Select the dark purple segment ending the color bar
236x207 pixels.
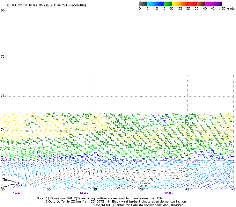(221, 4)
